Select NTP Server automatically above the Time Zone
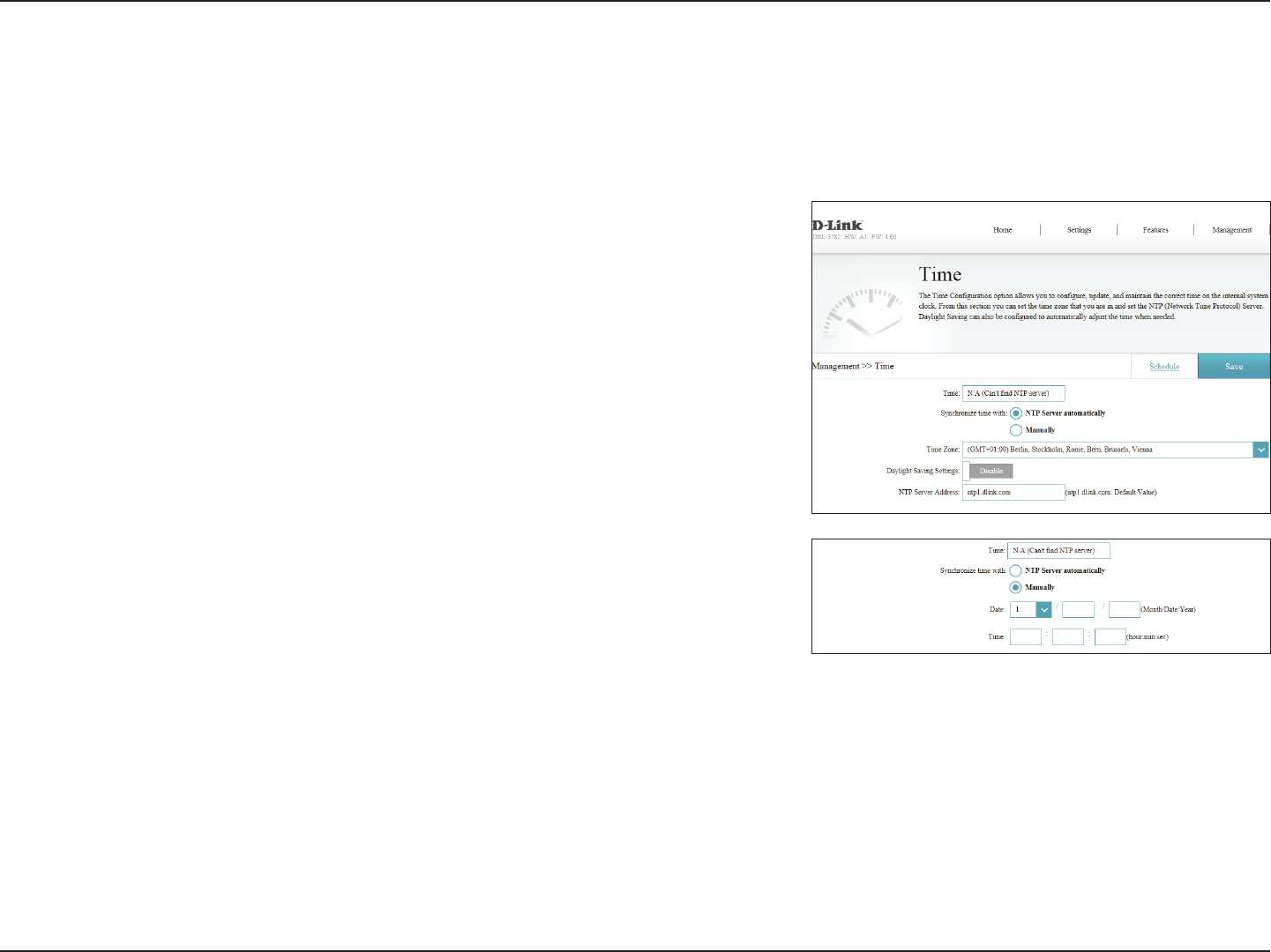Image resolution: width=1271 pixels, height=952 pixels. click(1016, 413)
